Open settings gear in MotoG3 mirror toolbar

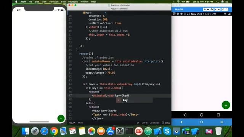pyautogui.click(x=205, y=10)
